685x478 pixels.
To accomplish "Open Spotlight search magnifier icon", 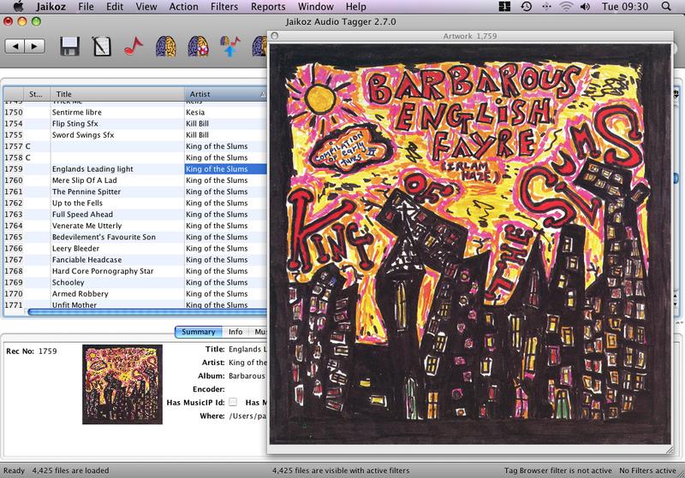I will click(666, 6).
